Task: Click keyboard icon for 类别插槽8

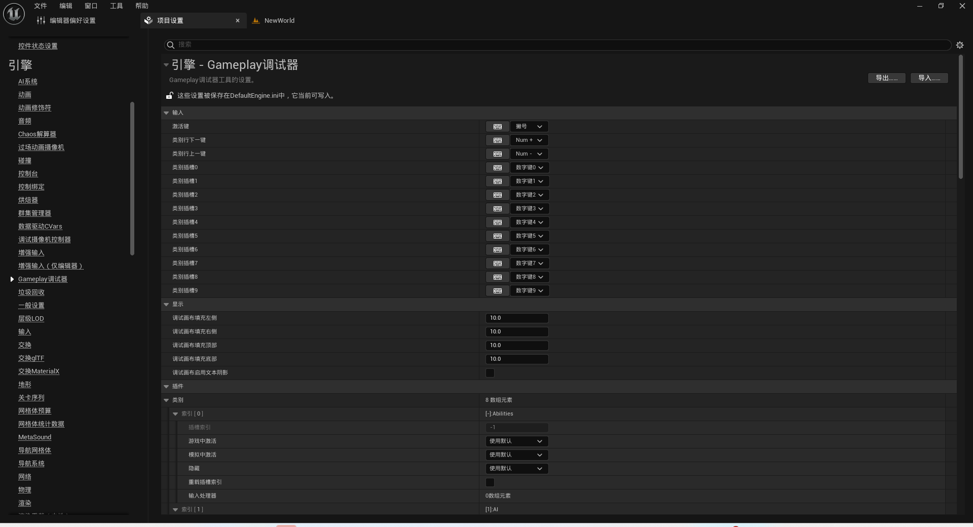Action: pyautogui.click(x=498, y=277)
